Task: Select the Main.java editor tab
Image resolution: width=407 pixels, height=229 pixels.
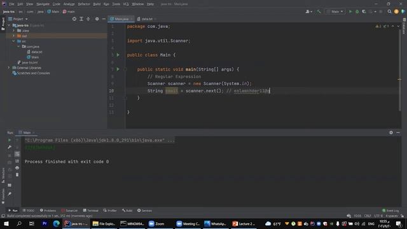Action: (121, 19)
